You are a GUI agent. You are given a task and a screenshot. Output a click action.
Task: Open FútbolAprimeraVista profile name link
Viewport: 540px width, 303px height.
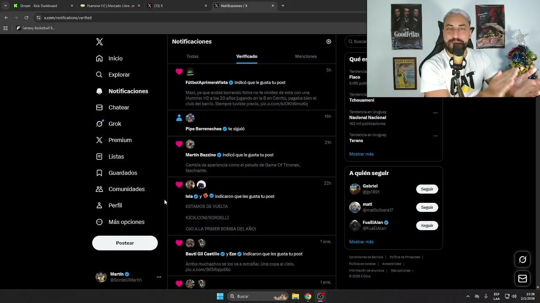(x=207, y=82)
